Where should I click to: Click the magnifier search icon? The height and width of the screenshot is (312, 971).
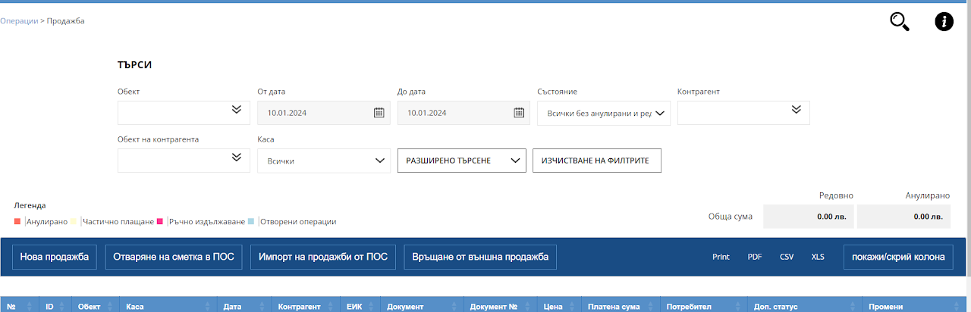pyautogui.click(x=900, y=22)
